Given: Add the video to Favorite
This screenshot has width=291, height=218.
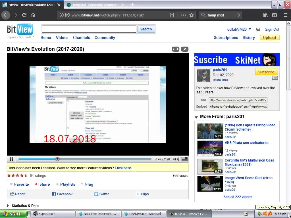Looking at the screenshot, I should tap(19, 184).
